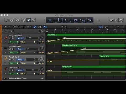Click the String Ensemble volume slider
126x94 pixels.
click(32, 38)
